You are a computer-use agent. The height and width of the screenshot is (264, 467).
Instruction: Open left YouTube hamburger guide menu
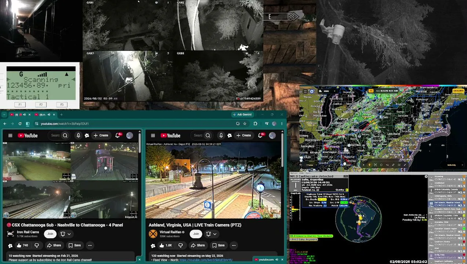(10, 136)
